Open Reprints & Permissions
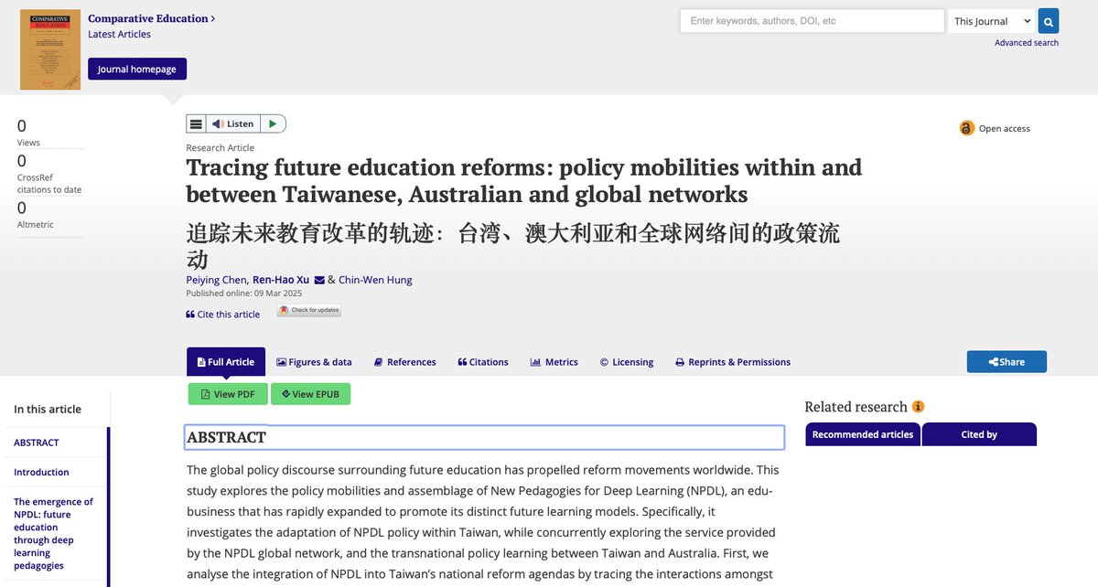The height and width of the screenshot is (587, 1098). 733,362
